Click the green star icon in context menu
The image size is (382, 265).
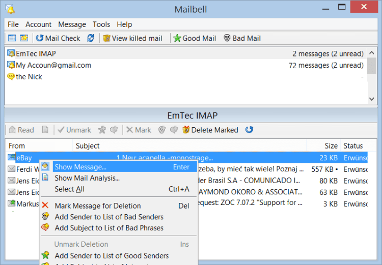(x=45, y=255)
